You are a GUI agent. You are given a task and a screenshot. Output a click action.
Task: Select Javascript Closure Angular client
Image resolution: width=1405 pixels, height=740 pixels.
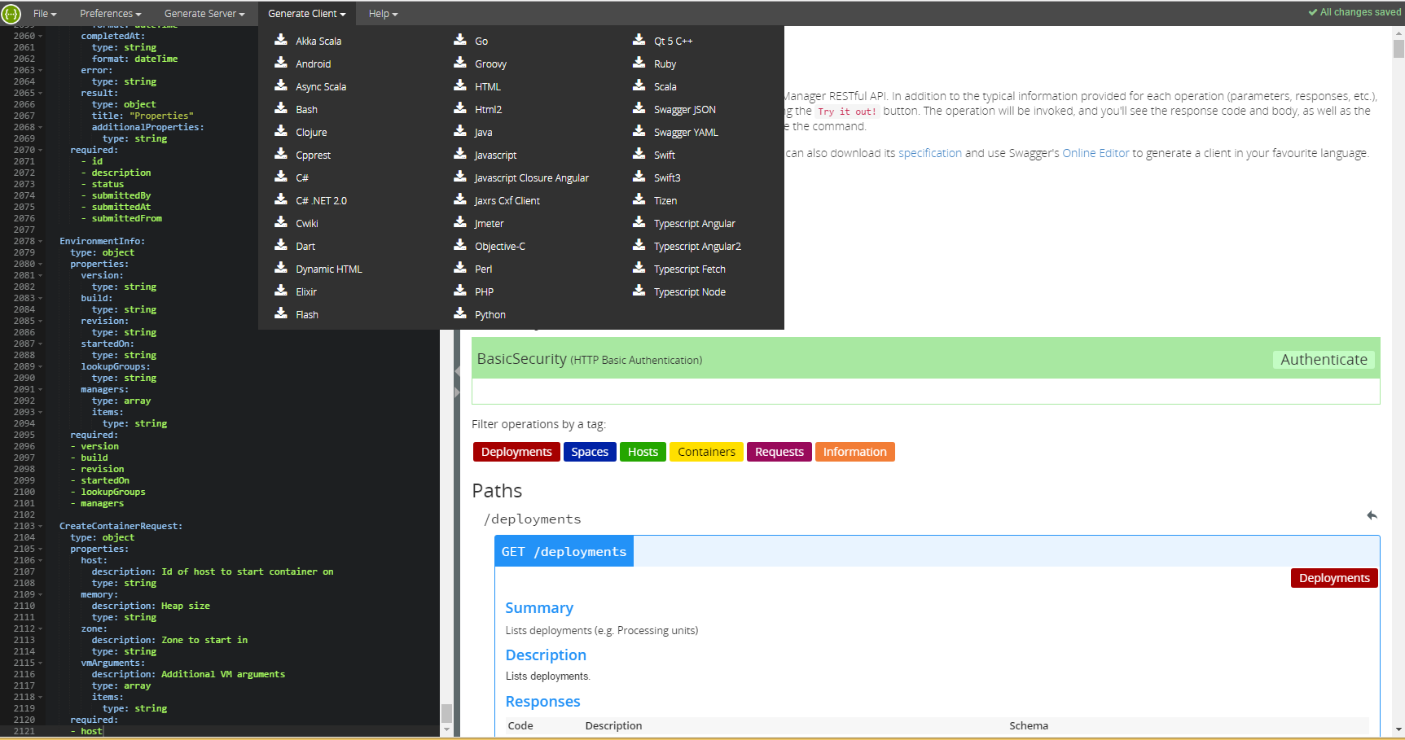click(531, 177)
